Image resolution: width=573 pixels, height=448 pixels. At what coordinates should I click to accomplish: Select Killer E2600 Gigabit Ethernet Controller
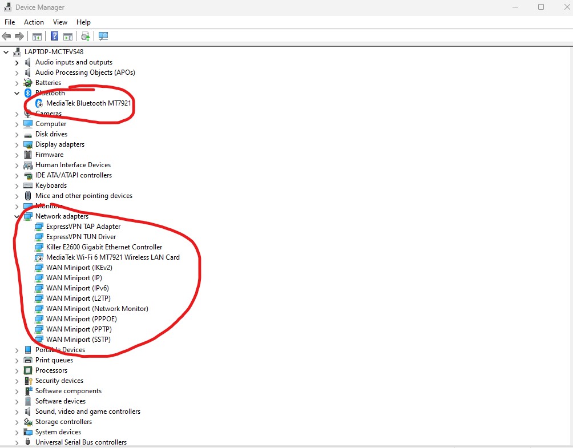[x=104, y=247]
